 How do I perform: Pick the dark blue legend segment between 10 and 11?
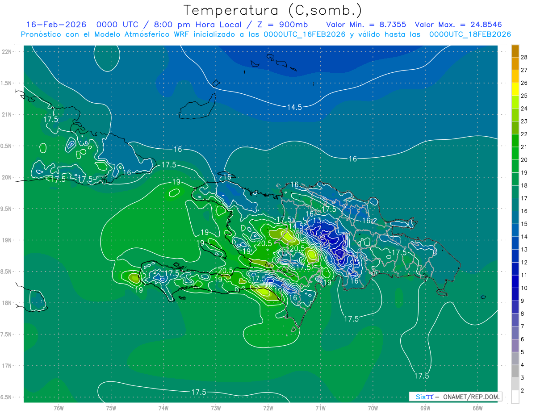pyautogui.click(x=515, y=282)
